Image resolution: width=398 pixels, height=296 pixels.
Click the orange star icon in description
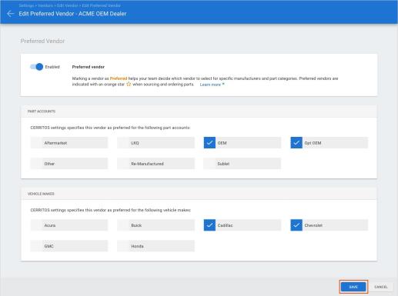(129, 84)
